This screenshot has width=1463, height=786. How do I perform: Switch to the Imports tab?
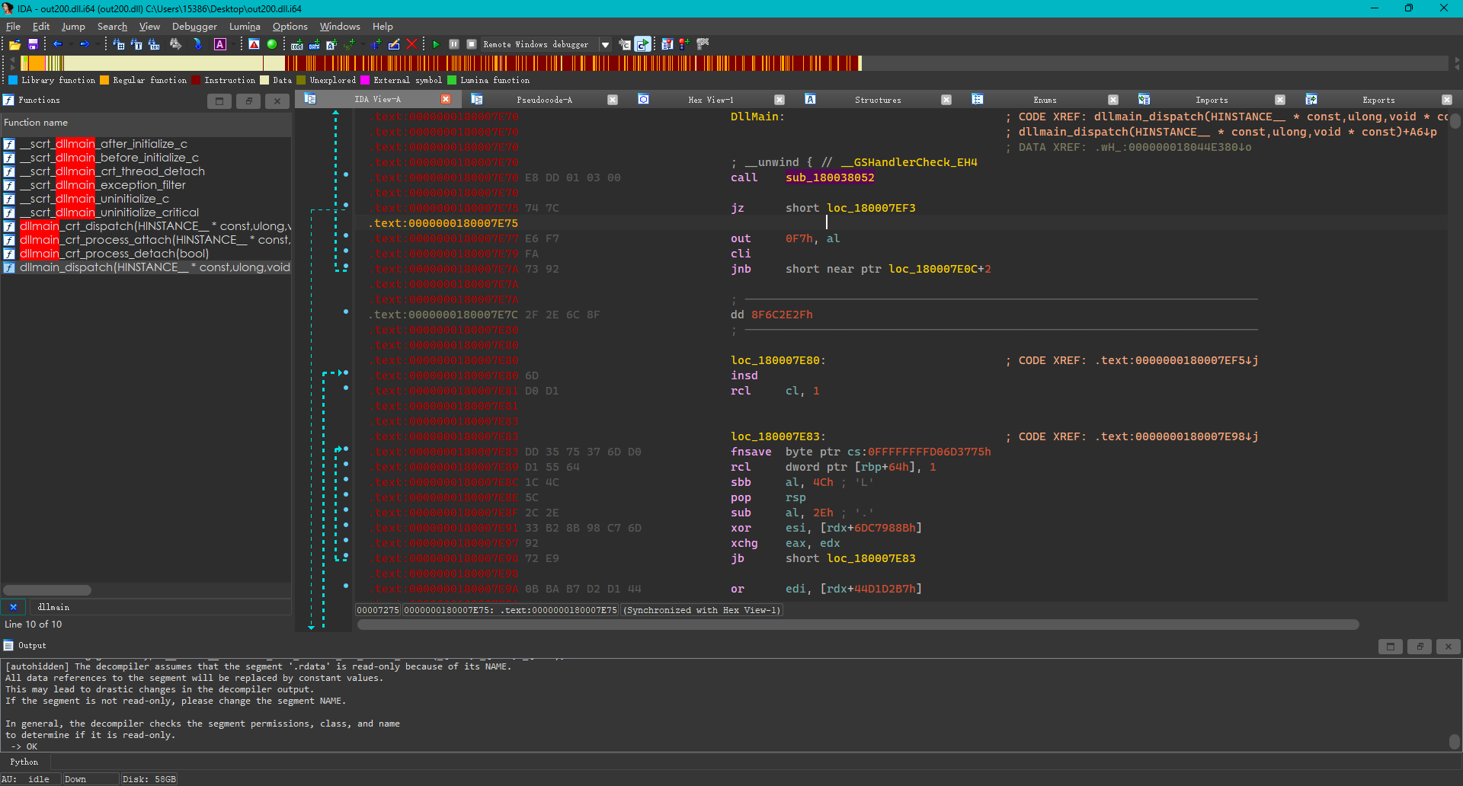(1212, 100)
